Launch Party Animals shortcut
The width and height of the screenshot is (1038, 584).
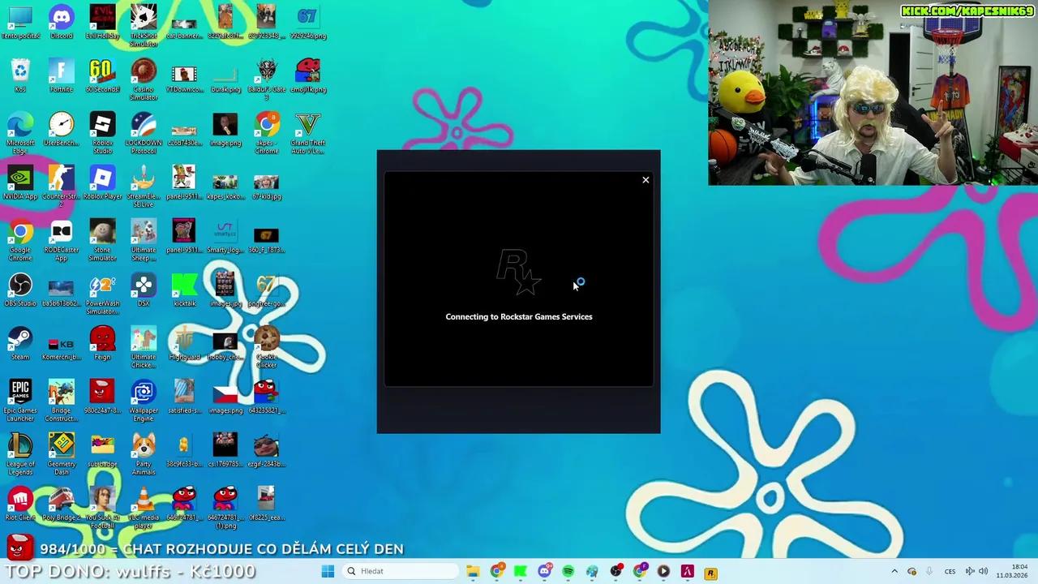[144, 455]
